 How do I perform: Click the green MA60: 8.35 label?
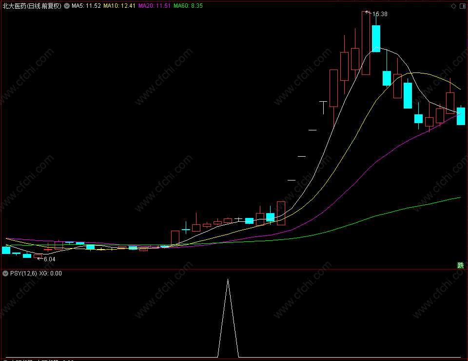[188, 6]
